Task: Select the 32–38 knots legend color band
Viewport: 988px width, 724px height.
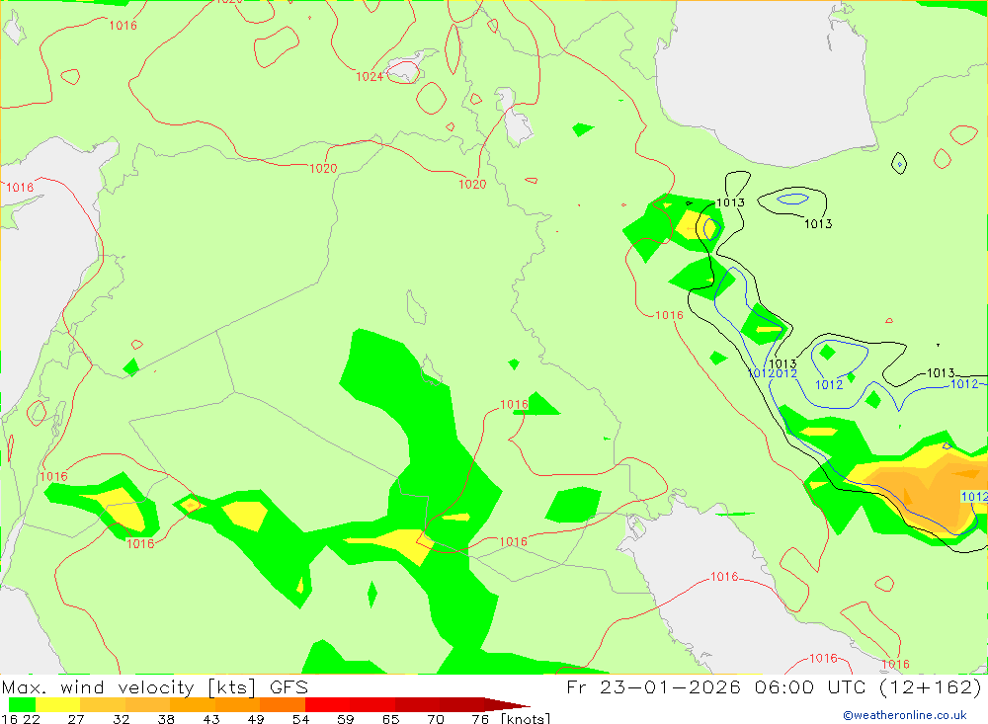Action: (x=147, y=704)
